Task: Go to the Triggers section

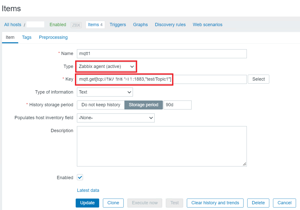Action: tap(118, 25)
